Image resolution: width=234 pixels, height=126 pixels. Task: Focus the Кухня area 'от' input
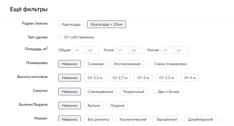pyautogui.click(x=122, y=50)
